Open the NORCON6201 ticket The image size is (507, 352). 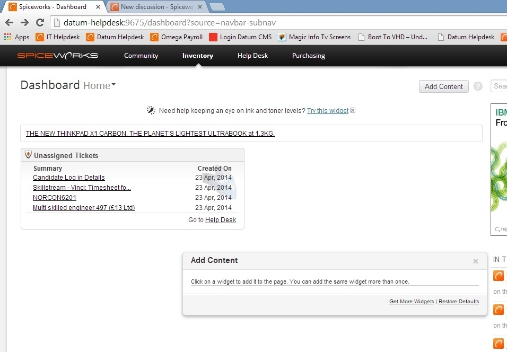tap(54, 197)
